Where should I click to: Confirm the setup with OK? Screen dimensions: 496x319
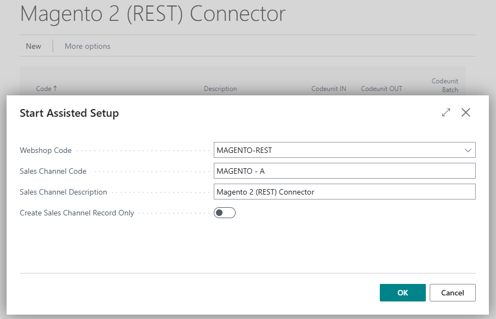[403, 293]
